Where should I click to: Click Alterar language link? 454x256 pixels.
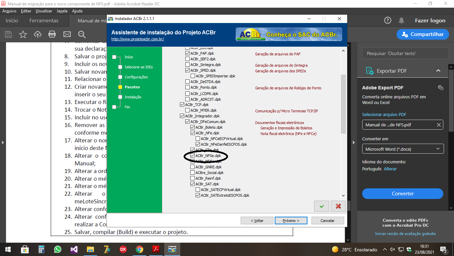(x=390, y=169)
